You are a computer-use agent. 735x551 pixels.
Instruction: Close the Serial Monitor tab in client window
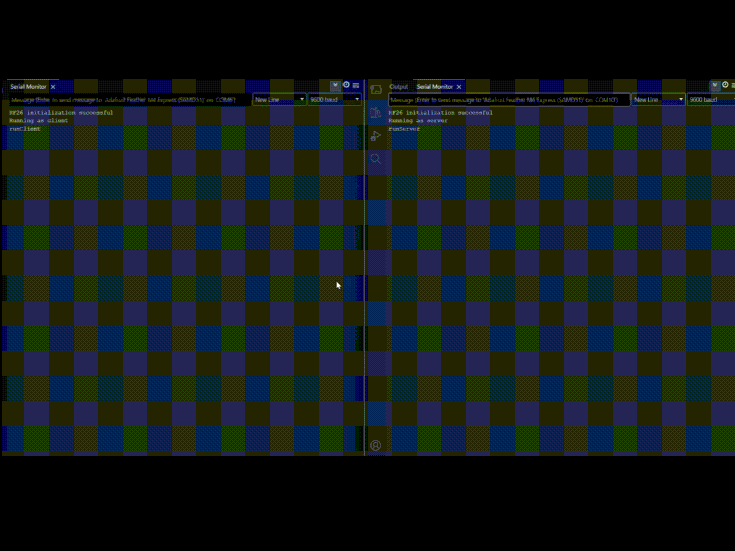pos(53,87)
